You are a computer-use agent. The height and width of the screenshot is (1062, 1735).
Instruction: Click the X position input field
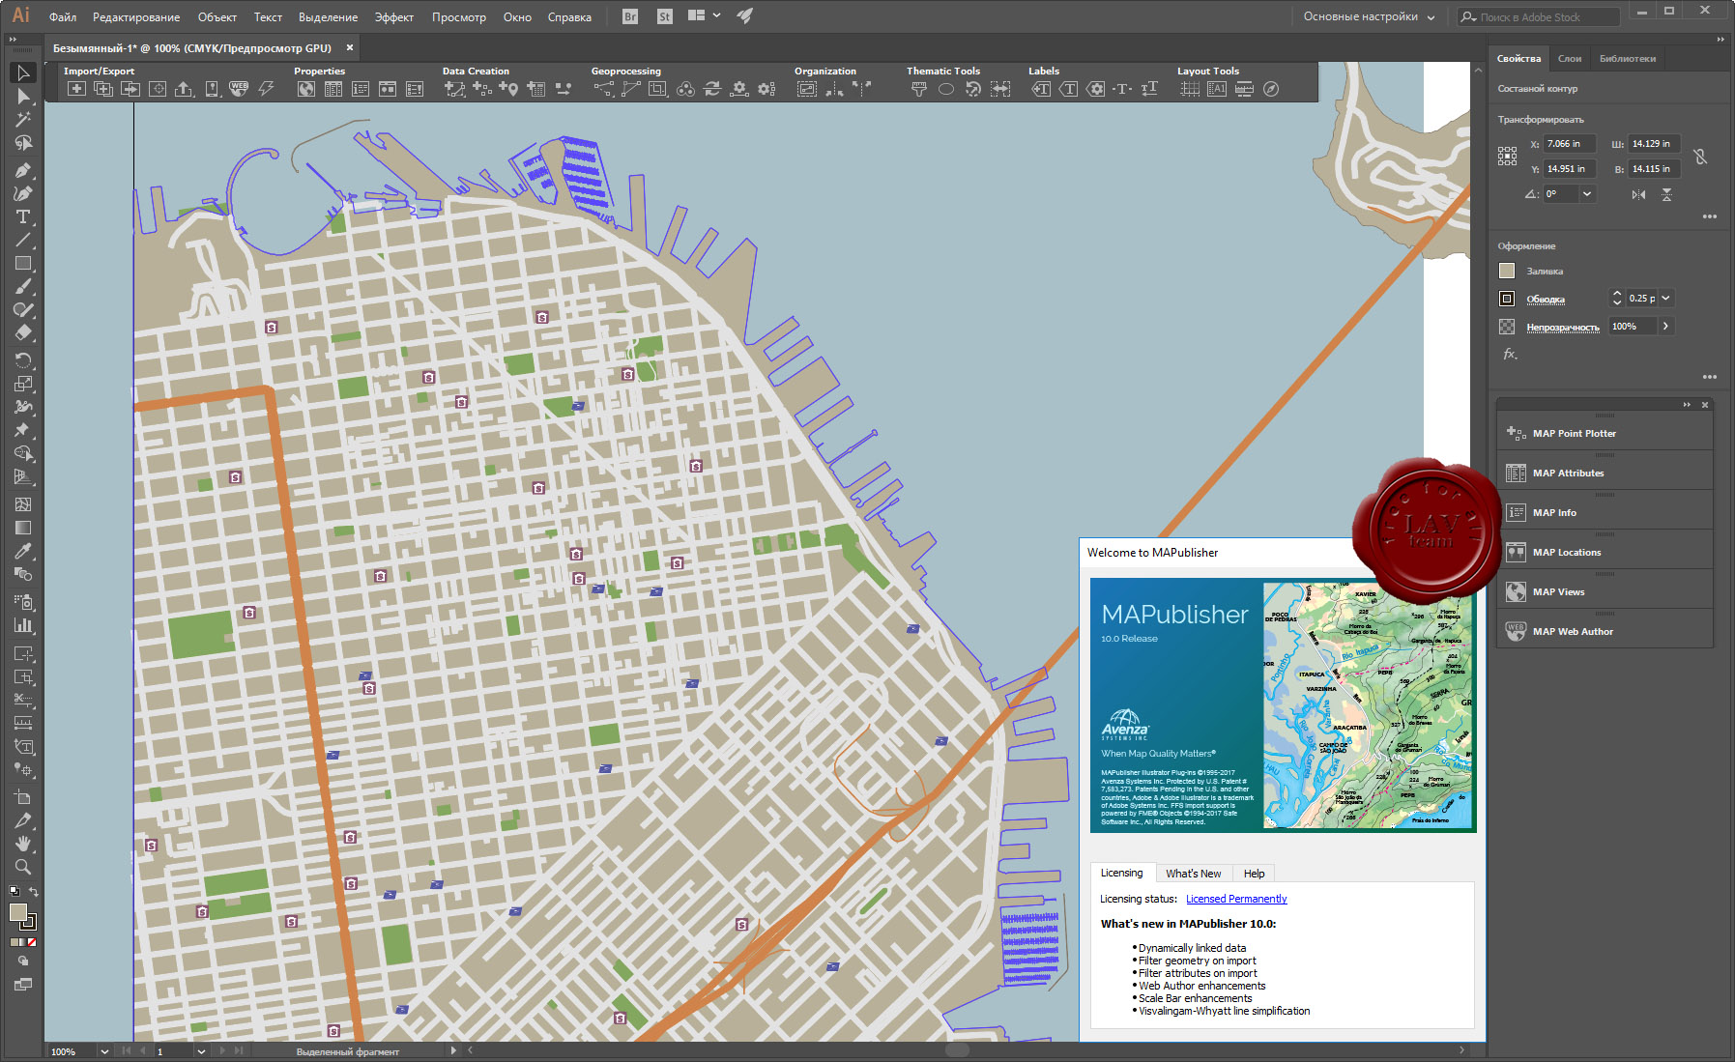tap(1569, 144)
